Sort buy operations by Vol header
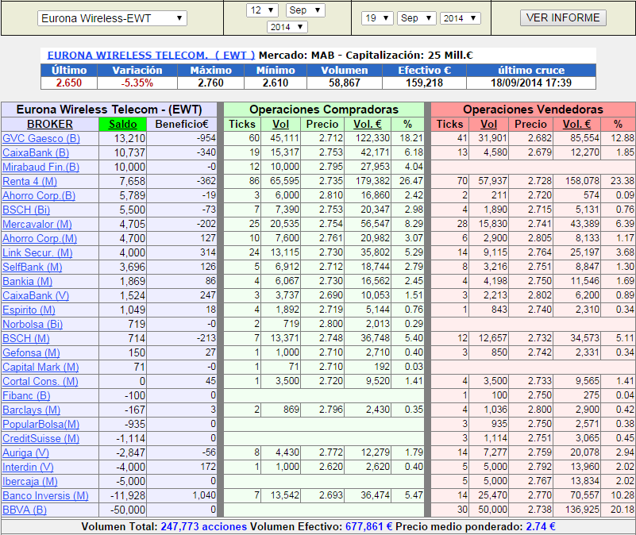Viewport: 636px width, 535px height. [280, 124]
